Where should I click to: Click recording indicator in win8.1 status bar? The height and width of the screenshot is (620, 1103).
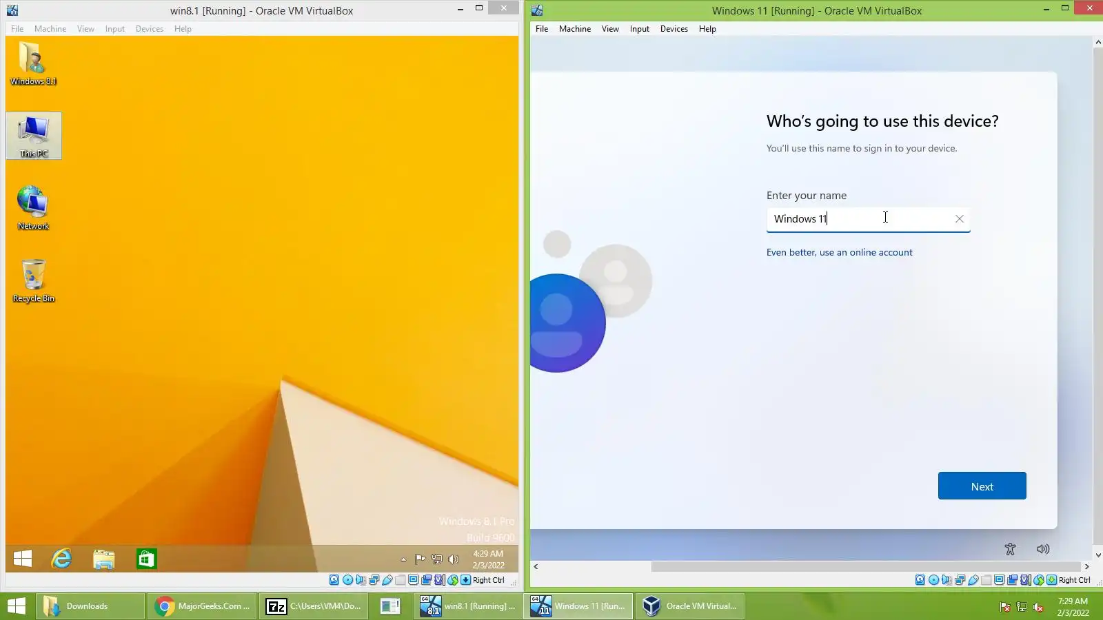click(426, 580)
